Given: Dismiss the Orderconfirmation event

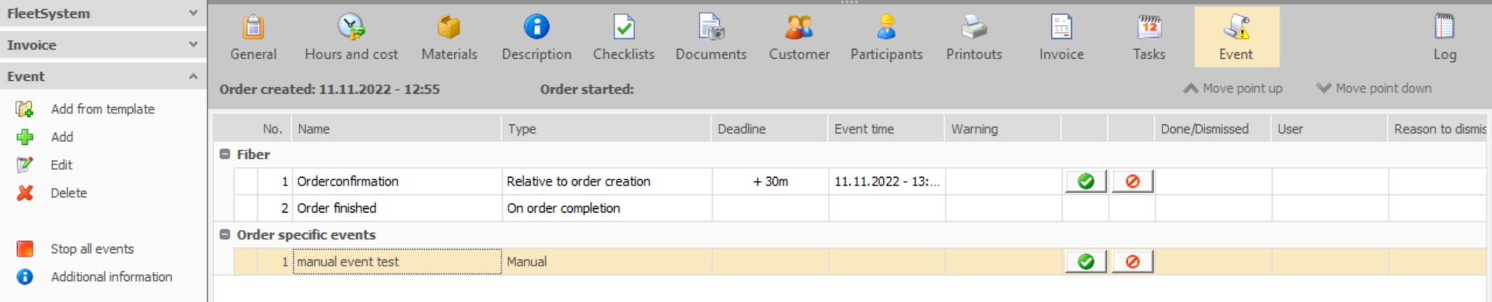Looking at the screenshot, I should (x=1132, y=182).
